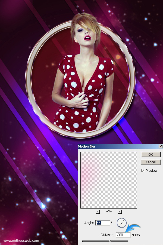The image size is (163, 245).
Task: Click slider track right of the handle
Action: click(x=120, y=241)
